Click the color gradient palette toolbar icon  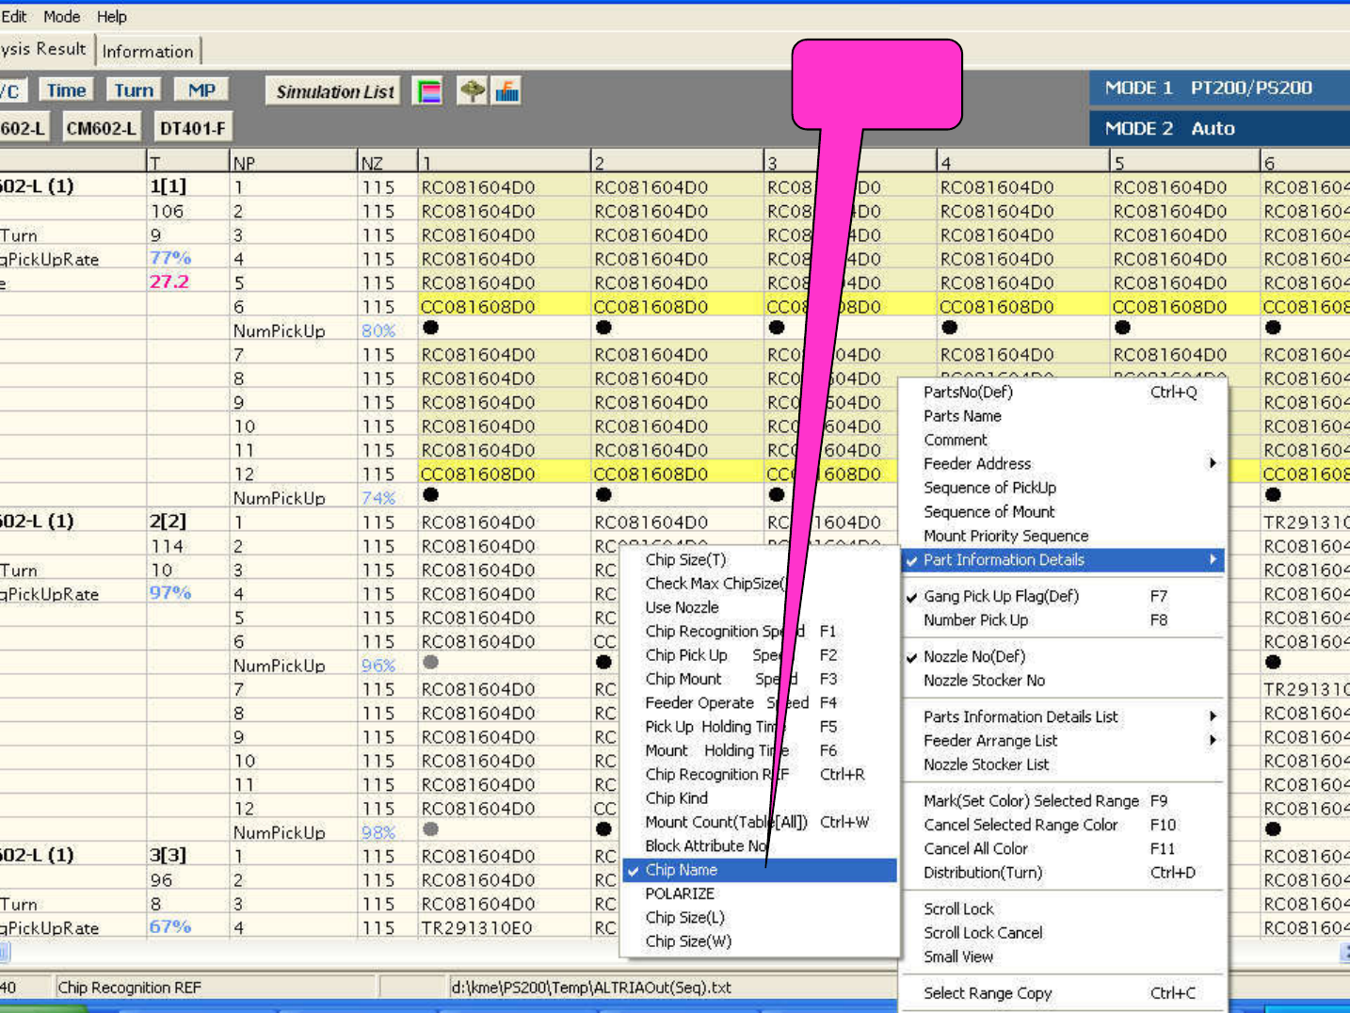428,91
